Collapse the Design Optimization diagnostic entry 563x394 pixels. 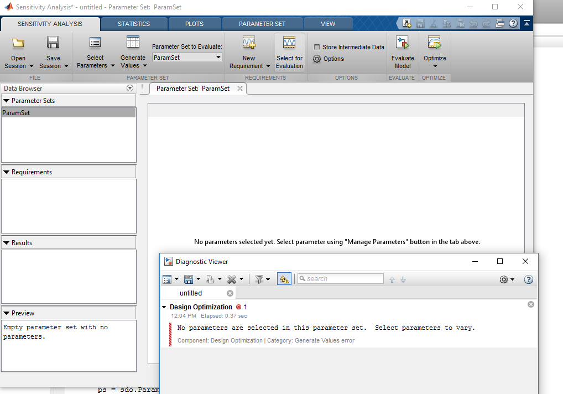coord(164,307)
